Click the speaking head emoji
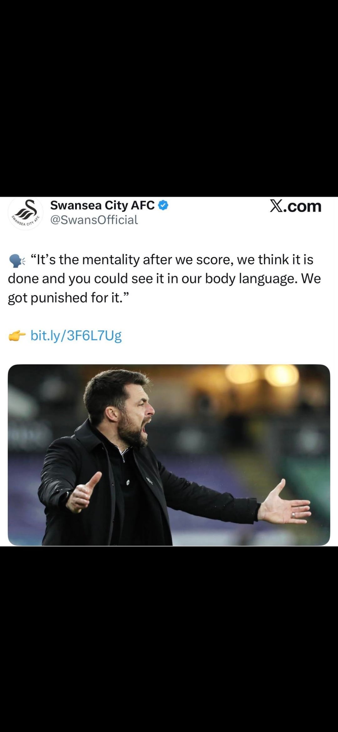338x732 pixels. (x=17, y=261)
